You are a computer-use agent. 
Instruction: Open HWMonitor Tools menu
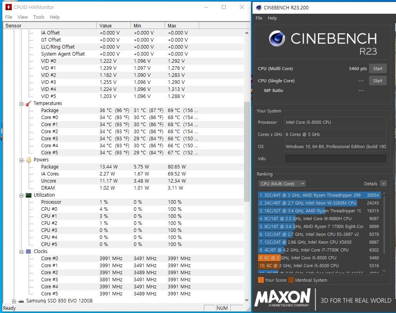coord(39,17)
